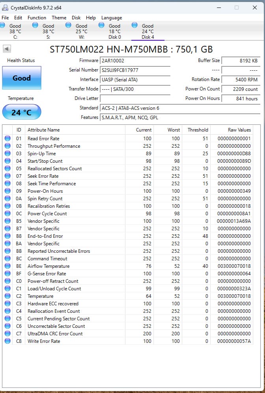Click the Standard field ACS-2
This screenshot has height=393, width=265.
(180, 108)
